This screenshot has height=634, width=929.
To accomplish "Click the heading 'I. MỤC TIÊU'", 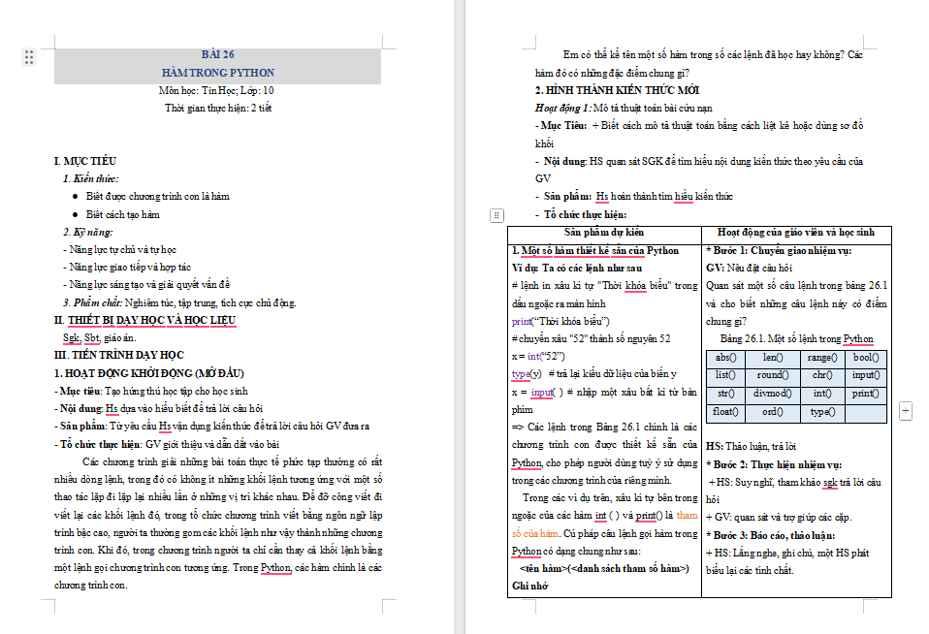I will coord(85,161).
